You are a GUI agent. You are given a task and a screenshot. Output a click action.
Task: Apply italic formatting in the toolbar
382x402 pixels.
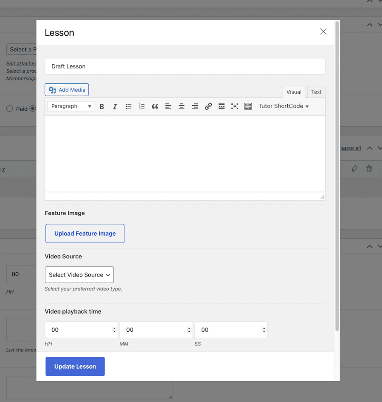[x=115, y=106]
